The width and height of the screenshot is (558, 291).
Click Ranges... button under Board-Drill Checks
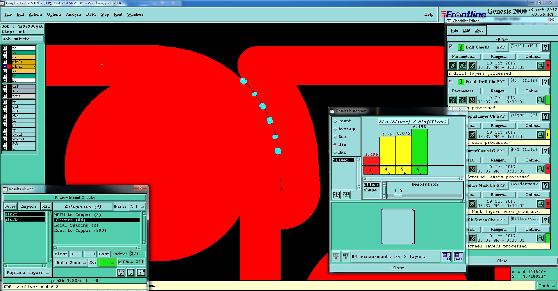pyautogui.click(x=499, y=91)
